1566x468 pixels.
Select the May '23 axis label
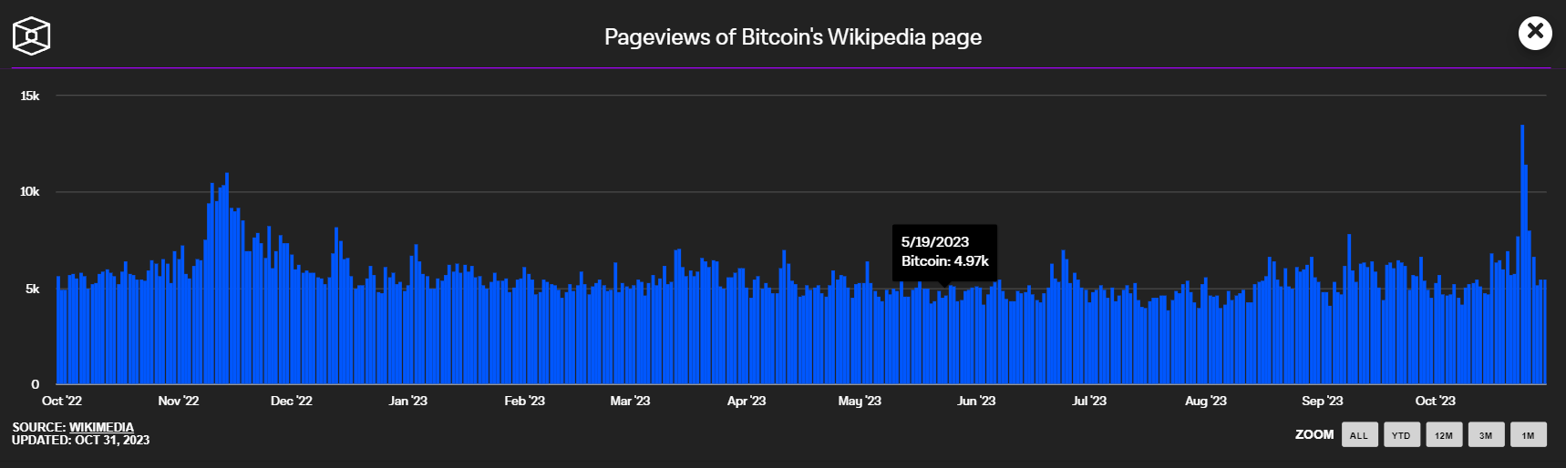pyautogui.click(x=860, y=401)
